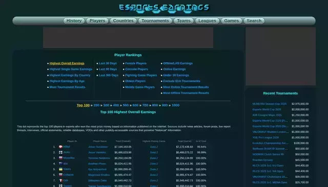
Task: Open player name Magomed Khalilov
Action: point(99,175)
